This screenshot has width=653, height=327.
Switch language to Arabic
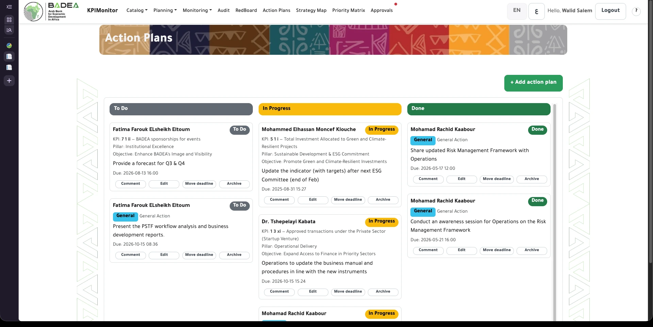pyautogui.click(x=536, y=11)
